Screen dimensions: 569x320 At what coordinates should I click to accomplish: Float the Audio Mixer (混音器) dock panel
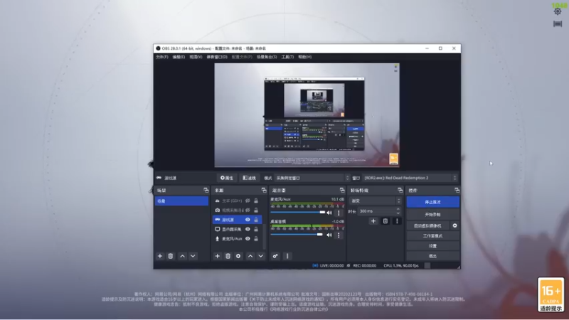tap(342, 190)
